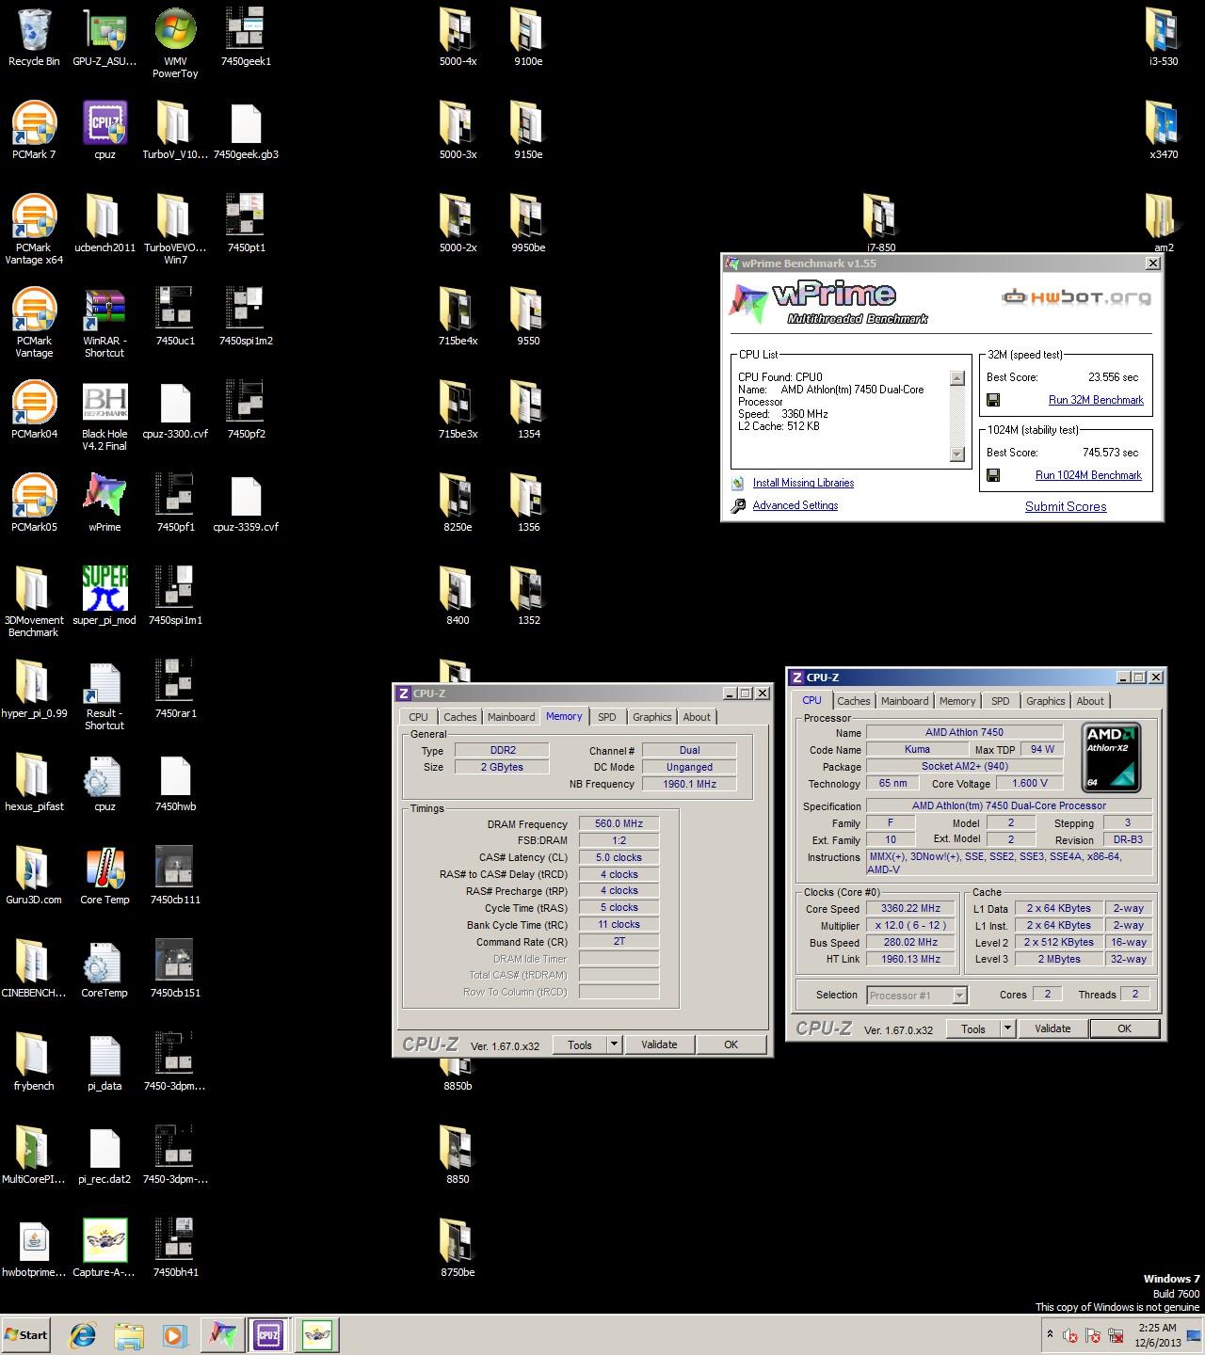The image size is (1205, 1355).
Task: Open the Mainboard tab in the CPU-Z Memory window
Action: [511, 717]
